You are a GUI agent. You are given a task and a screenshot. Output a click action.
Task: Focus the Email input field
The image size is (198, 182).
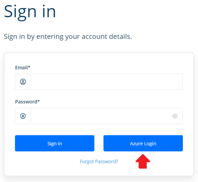pos(107,82)
